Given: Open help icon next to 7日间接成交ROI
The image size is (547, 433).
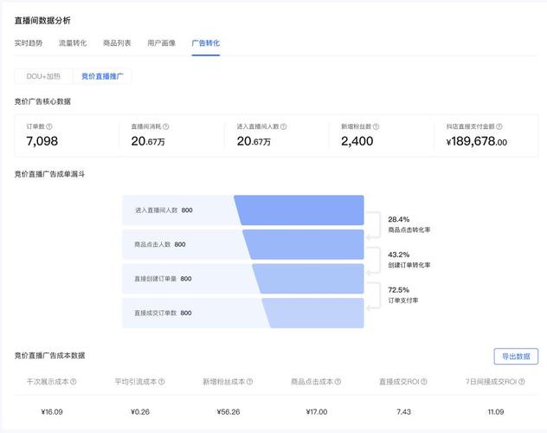Looking at the screenshot, I should click(522, 382).
